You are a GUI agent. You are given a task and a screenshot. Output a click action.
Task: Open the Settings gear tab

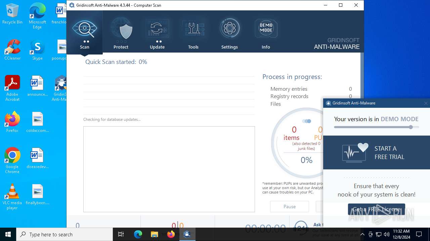pyautogui.click(x=229, y=33)
